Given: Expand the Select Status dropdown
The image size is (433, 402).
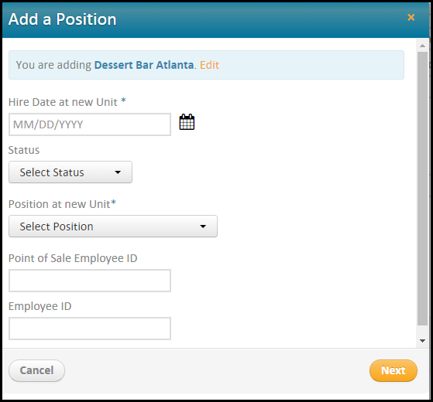Looking at the screenshot, I should [x=70, y=172].
